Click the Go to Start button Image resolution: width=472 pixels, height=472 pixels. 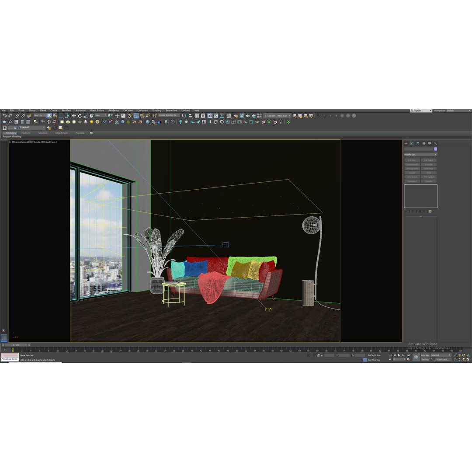click(x=390, y=355)
